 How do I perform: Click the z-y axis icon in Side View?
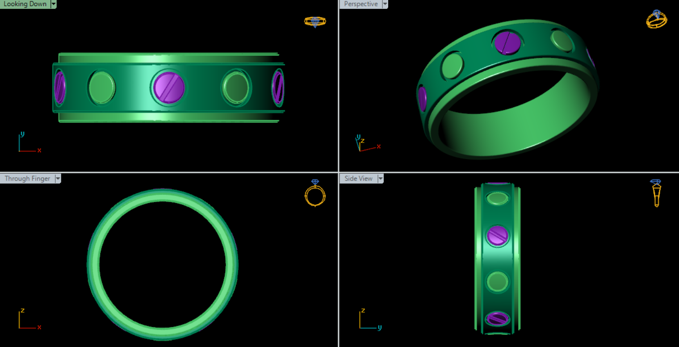coord(371,319)
